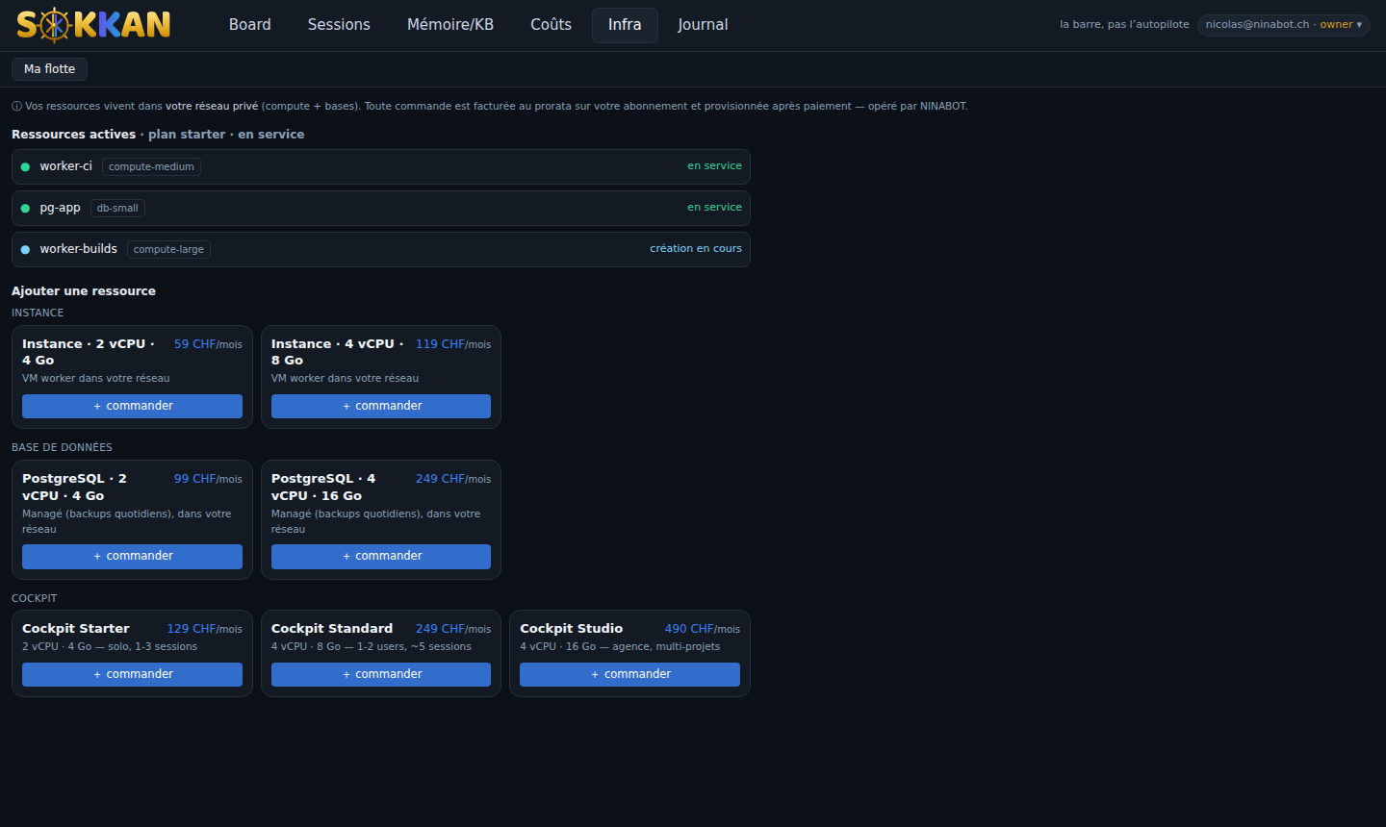Image resolution: width=1386 pixels, height=827 pixels.
Task: Click the COCKPIT section label
Action: pyautogui.click(x=34, y=599)
